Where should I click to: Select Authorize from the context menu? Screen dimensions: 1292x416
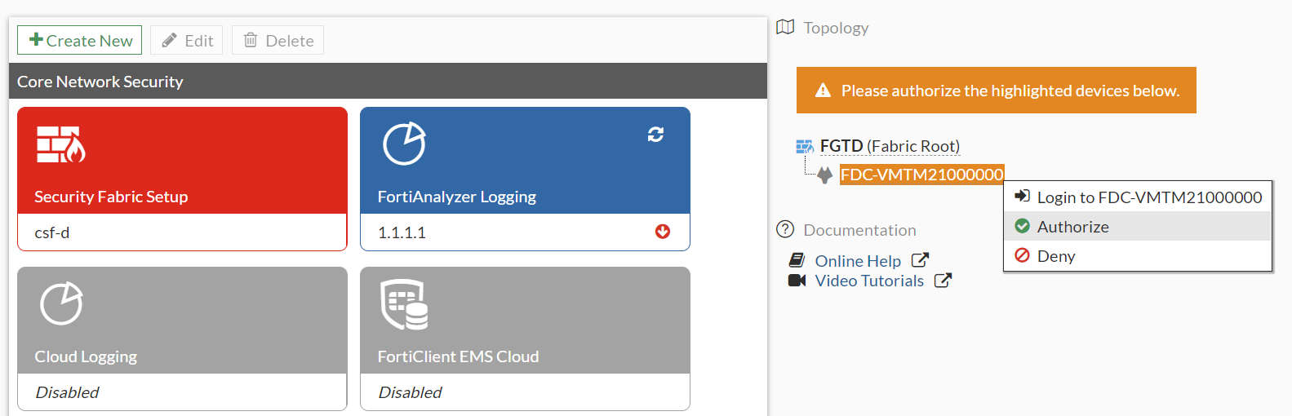(1072, 227)
